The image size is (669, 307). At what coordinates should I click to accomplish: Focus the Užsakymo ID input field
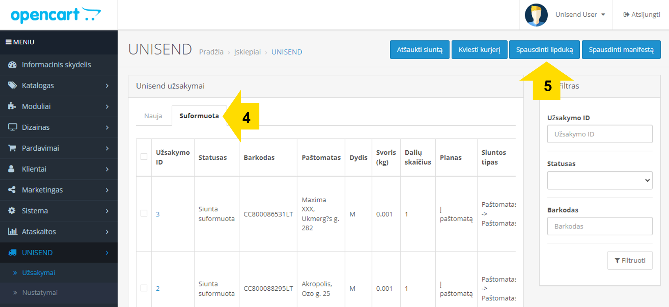pos(600,134)
